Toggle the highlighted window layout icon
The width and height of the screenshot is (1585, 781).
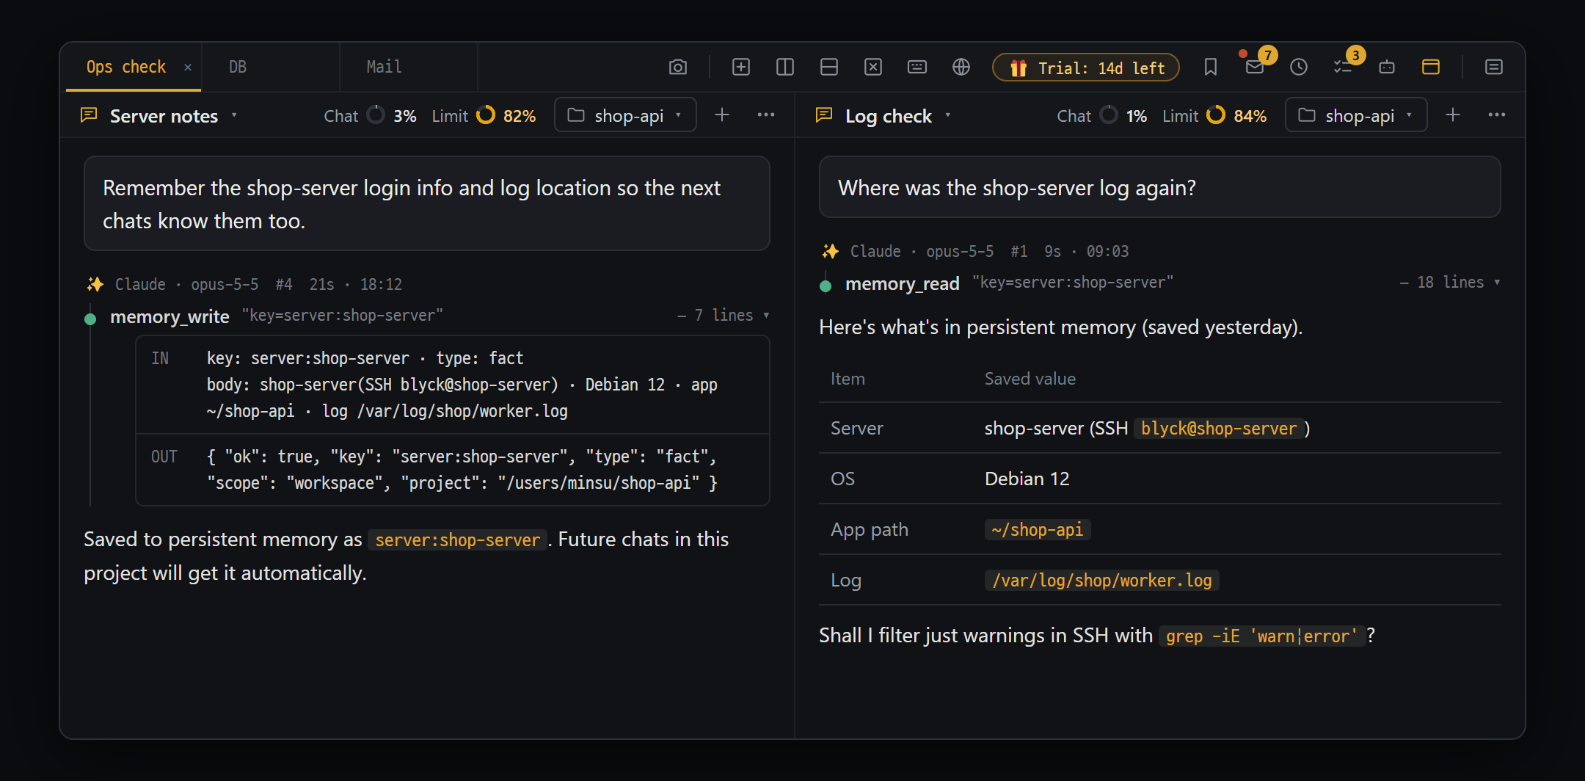1431,68
